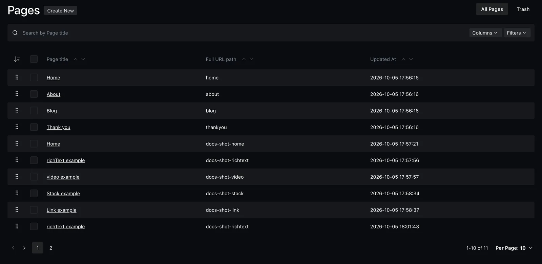The width and height of the screenshot is (542, 264).
Task: Select the Blog row checkbox
Action: [x=34, y=111]
